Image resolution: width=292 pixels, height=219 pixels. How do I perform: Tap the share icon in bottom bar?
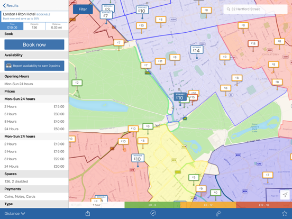coord(88,213)
